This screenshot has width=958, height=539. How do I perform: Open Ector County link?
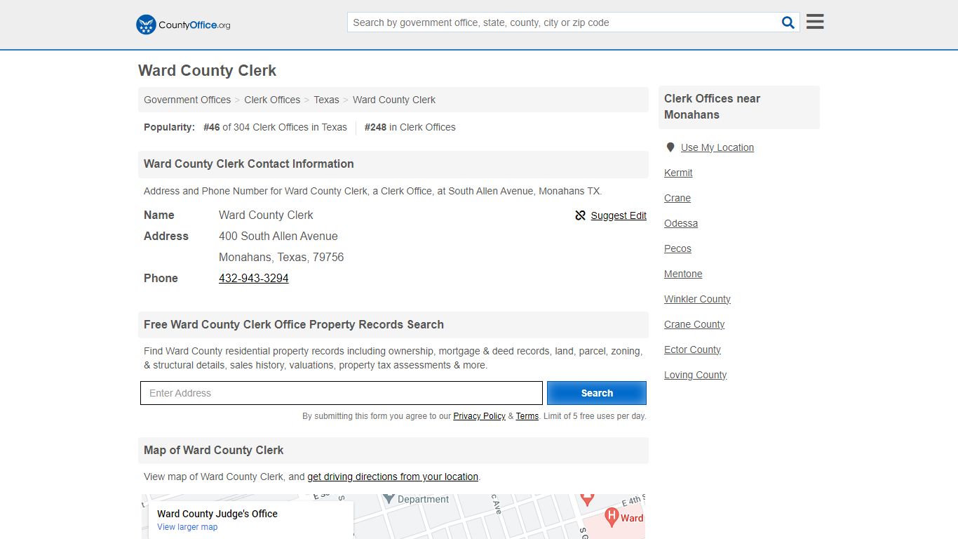click(x=692, y=350)
